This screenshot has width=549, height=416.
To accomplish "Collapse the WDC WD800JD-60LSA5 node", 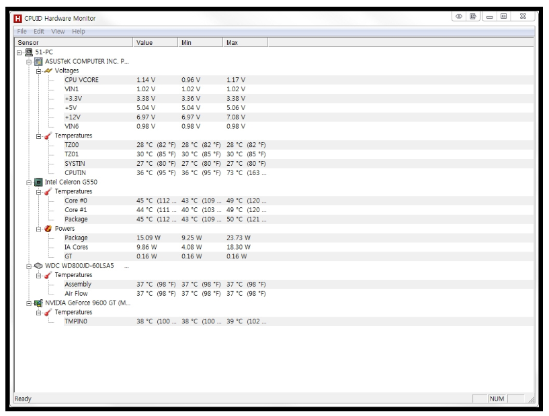I will pyautogui.click(x=29, y=266).
